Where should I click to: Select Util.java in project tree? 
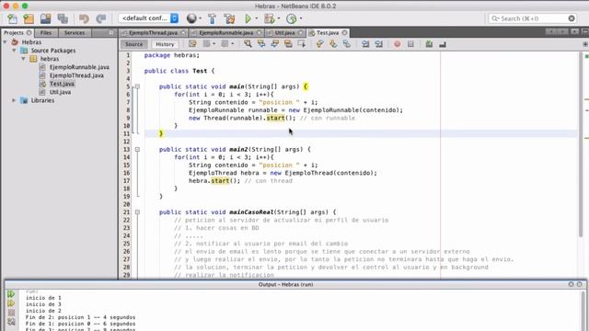point(60,92)
